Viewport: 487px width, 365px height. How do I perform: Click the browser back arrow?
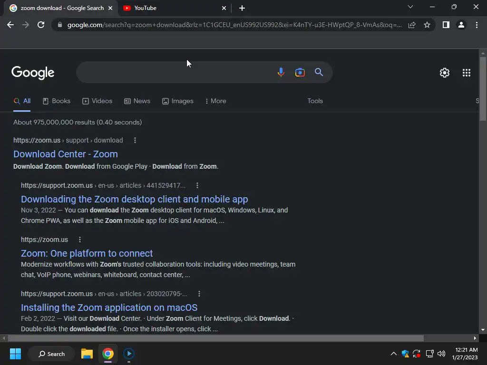pos(10,25)
